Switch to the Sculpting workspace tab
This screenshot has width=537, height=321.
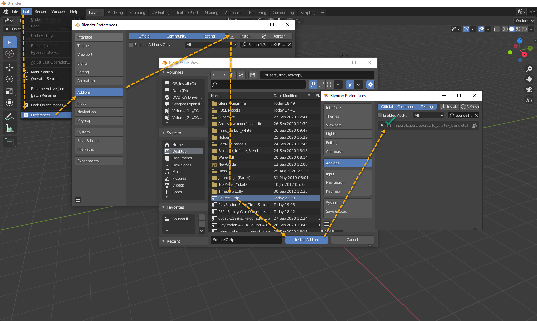[137, 13]
